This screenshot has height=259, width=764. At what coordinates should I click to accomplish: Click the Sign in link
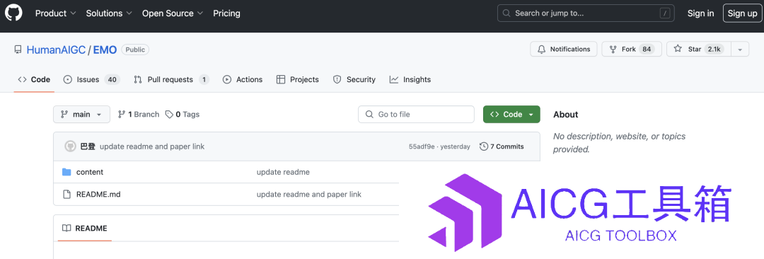click(700, 13)
